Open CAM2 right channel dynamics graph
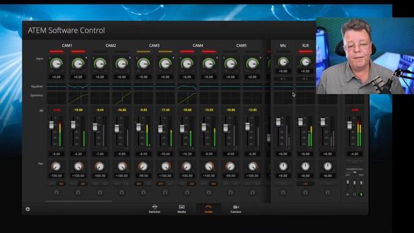The image size is (414, 233). pyautogui.click(x=122, y=98)
